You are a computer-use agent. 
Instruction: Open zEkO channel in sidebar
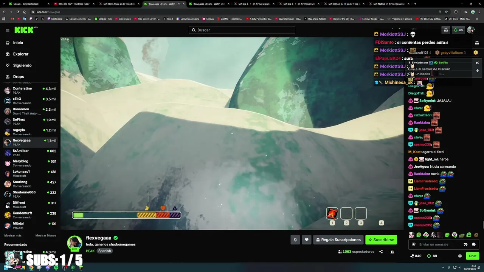click(x=30, y=100)
